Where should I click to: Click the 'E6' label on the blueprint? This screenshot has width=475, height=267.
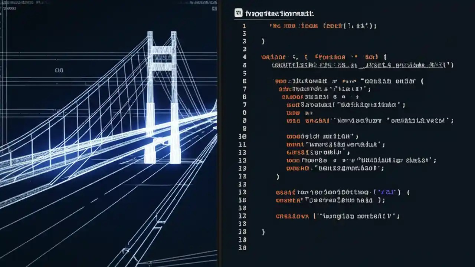(x=59, y=70)
